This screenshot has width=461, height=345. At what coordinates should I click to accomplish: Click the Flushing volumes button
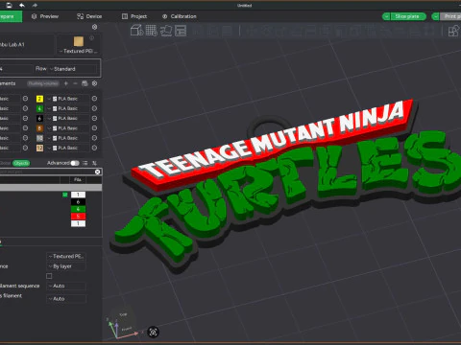pos(43,83)
